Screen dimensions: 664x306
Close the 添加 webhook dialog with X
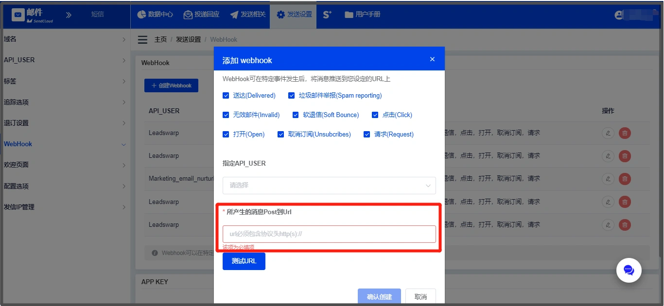(432, 59)
